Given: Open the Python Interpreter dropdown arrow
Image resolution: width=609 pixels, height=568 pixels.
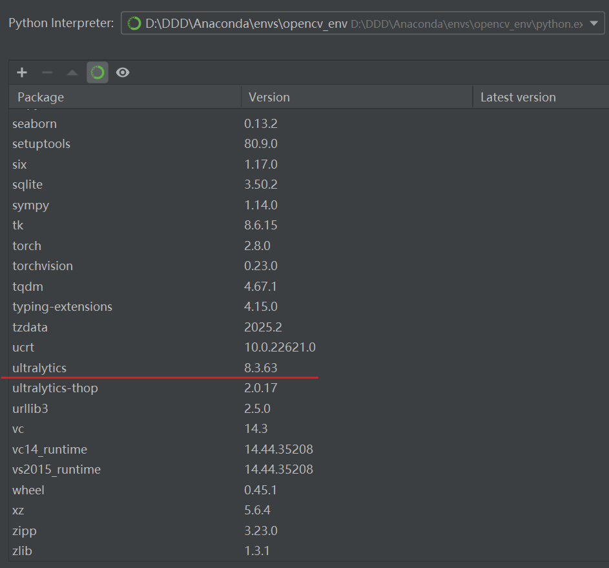Looking at the screenshot, I should click(x=594, y=23).
